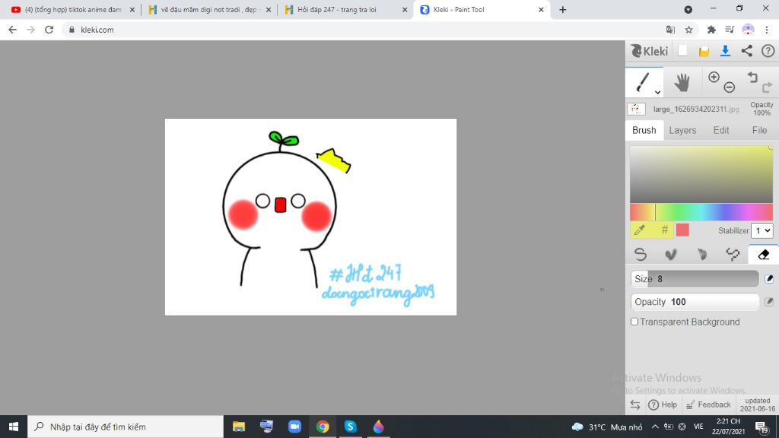Undo the last stroke
This screenshot has height=438, width=779.
point(752,77)
